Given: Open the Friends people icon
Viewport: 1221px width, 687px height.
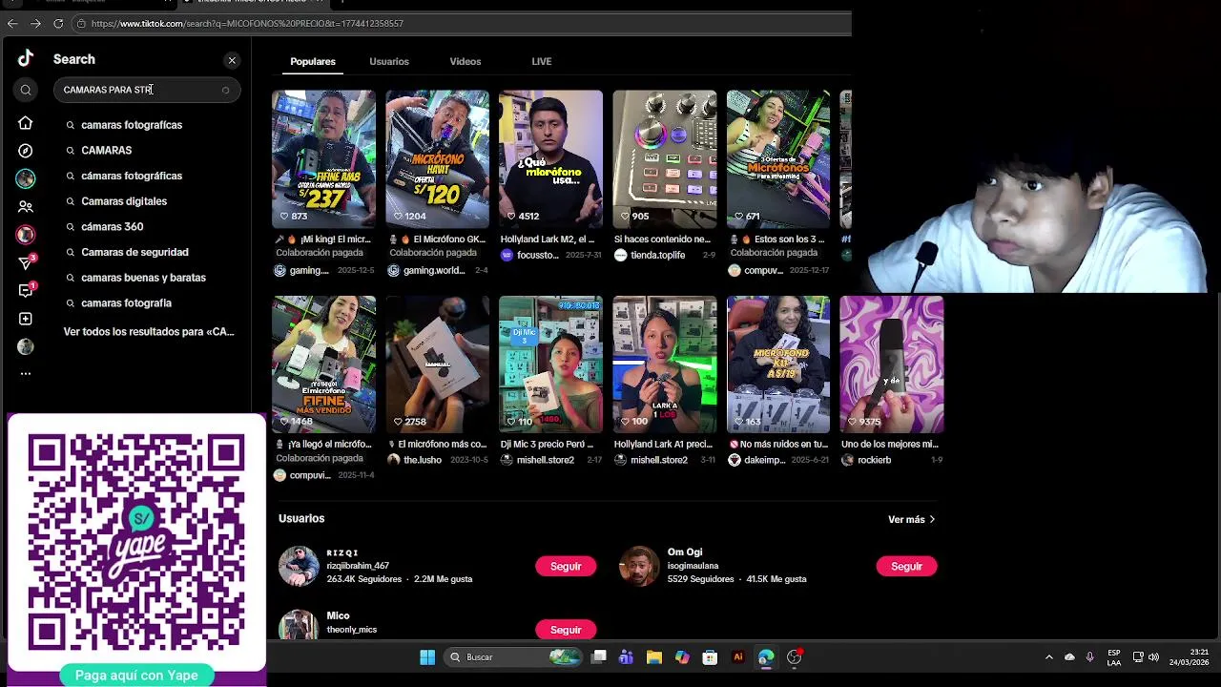Looking at the screenshot, I should [26, 207].
